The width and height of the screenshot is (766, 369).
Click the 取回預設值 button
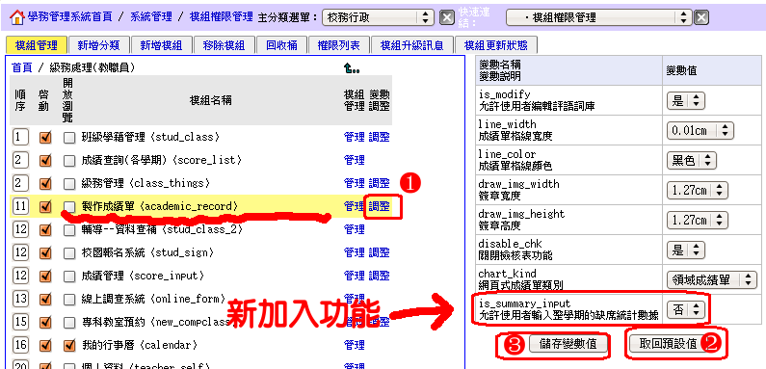pyautogui.click(x=669, y=344)
